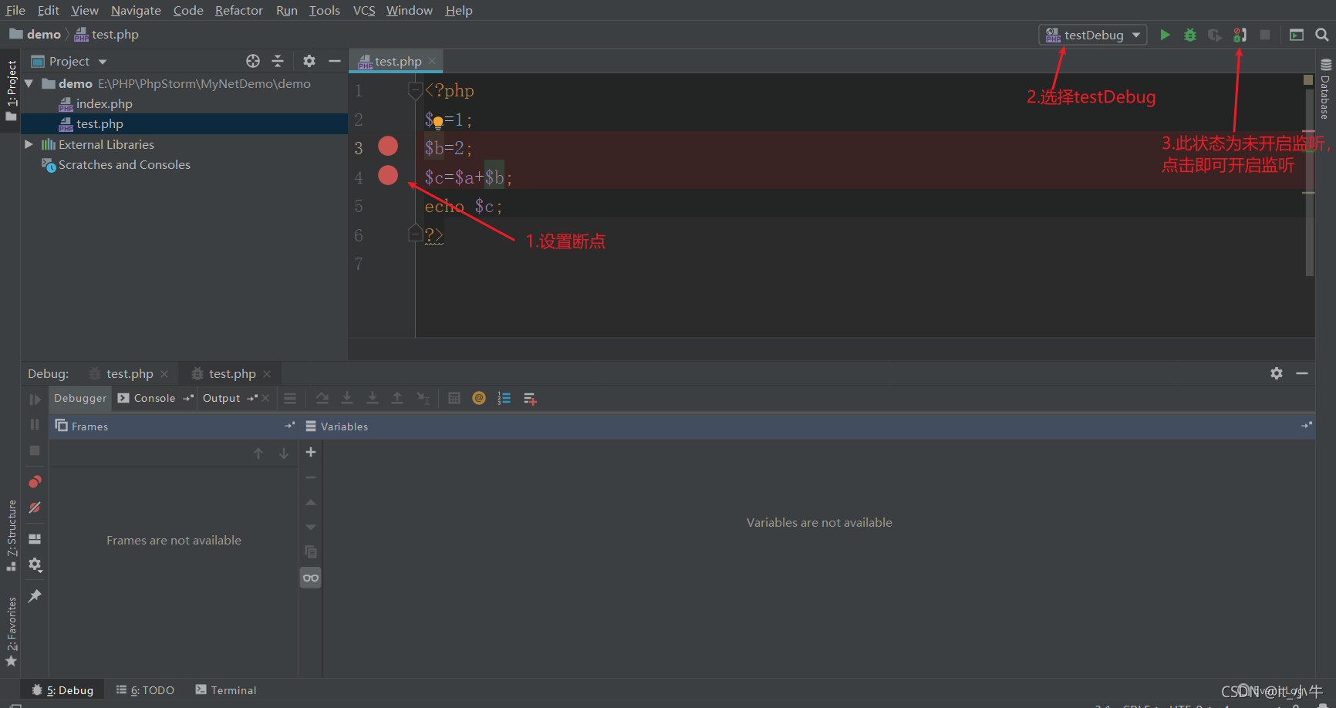Click View Breakpoints icon in debug sidebar
The width and height of the screenshot is (1336, 708).
click(35, 482)
